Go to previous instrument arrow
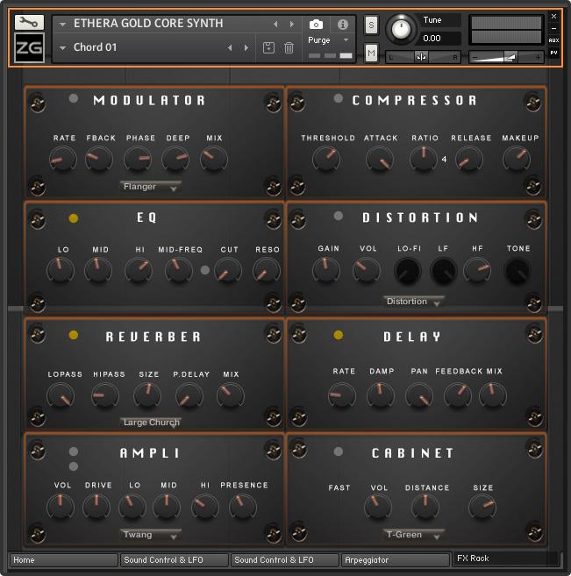571x576 pixels. tap(275, 25)
